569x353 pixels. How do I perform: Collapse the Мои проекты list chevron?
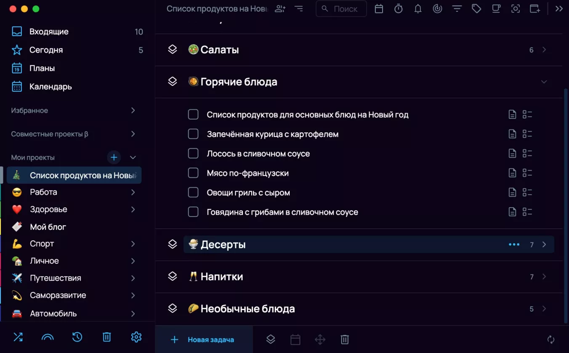(133, 158)
